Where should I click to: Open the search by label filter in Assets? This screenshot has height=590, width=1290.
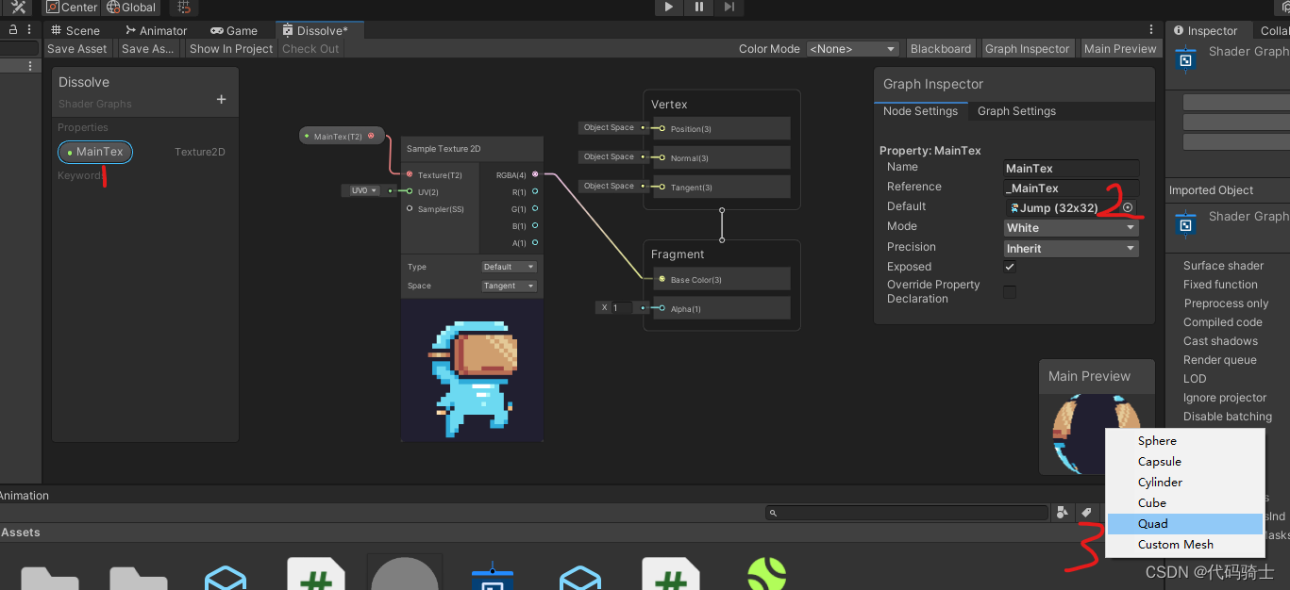tap(1085, 513)
